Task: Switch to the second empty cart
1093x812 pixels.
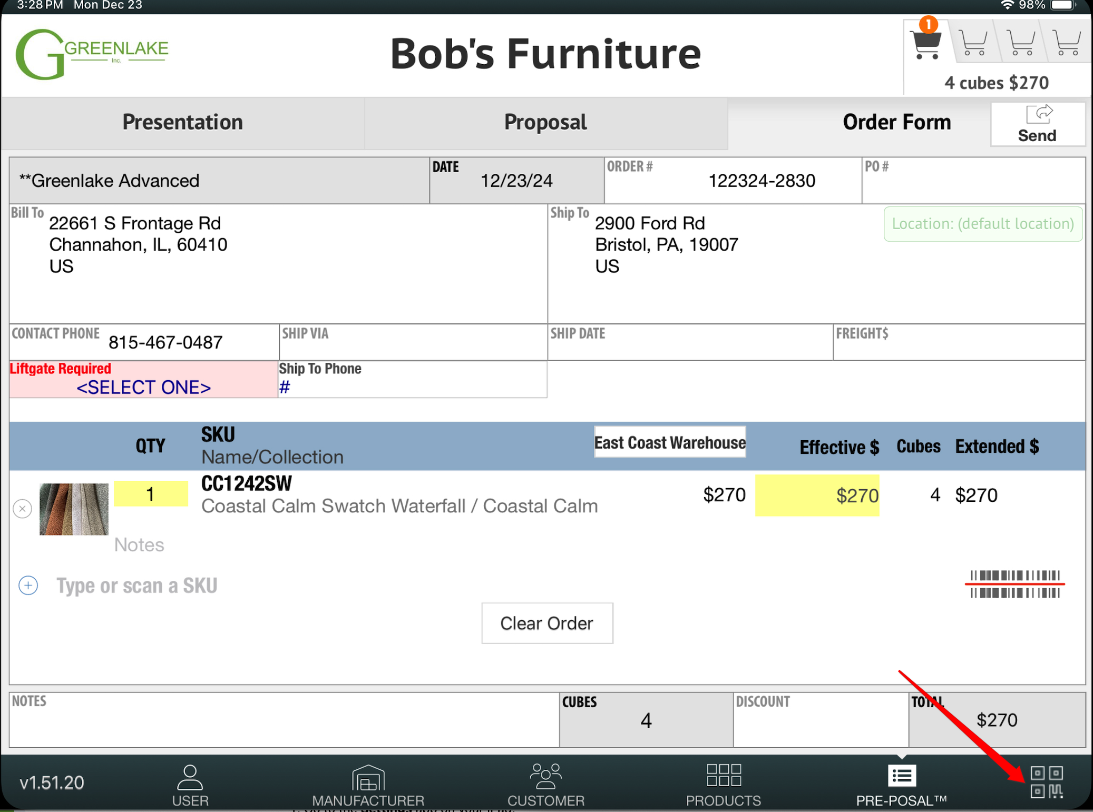Action: (972, 43)
